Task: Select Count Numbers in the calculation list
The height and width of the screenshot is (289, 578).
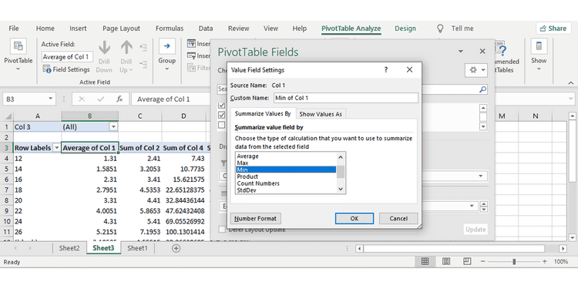Action: pos(286,183)
